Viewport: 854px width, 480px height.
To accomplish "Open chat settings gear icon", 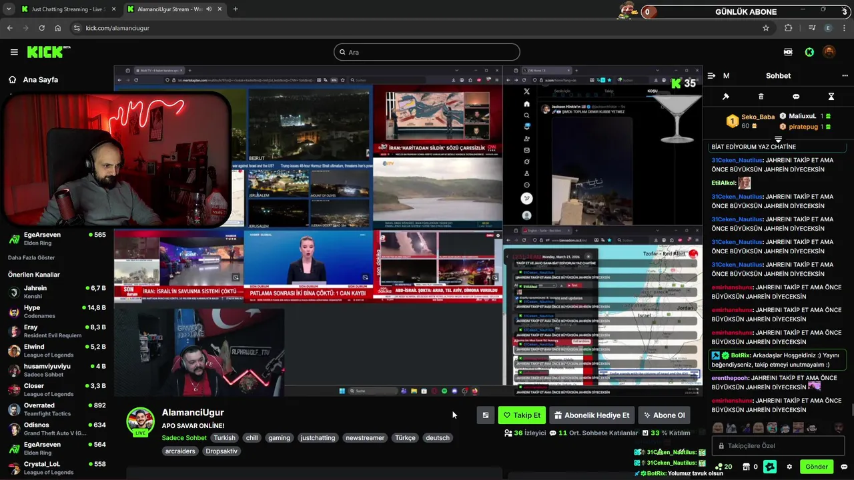I will tap(789, 467).
